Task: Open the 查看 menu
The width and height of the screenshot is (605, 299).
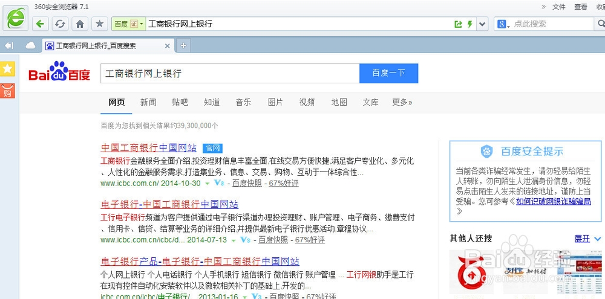Action: tap(581, 7)
